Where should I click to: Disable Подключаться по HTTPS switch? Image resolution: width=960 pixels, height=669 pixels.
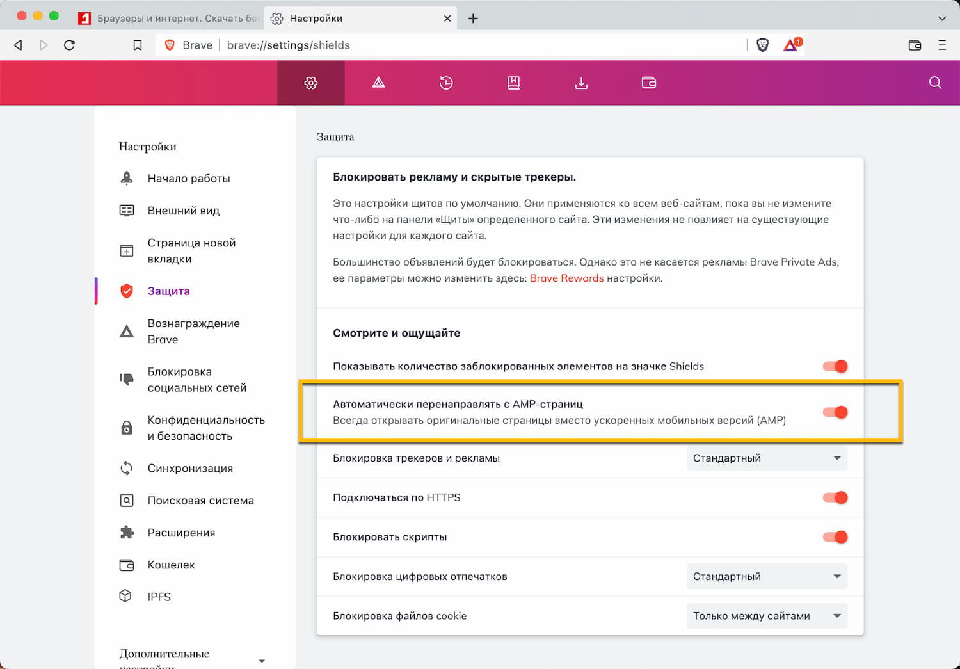coord(835,497)
